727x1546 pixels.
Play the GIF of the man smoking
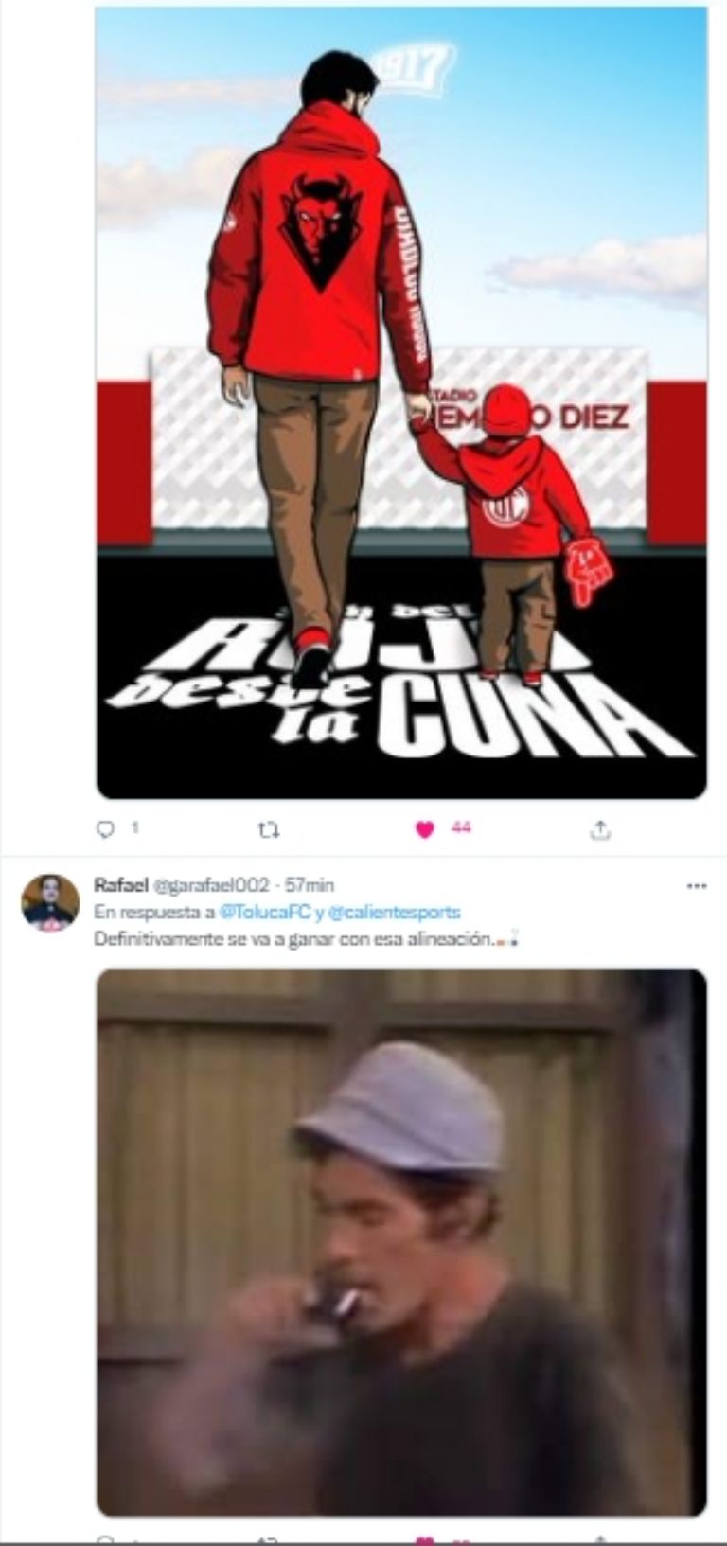tap(401, 1241)
